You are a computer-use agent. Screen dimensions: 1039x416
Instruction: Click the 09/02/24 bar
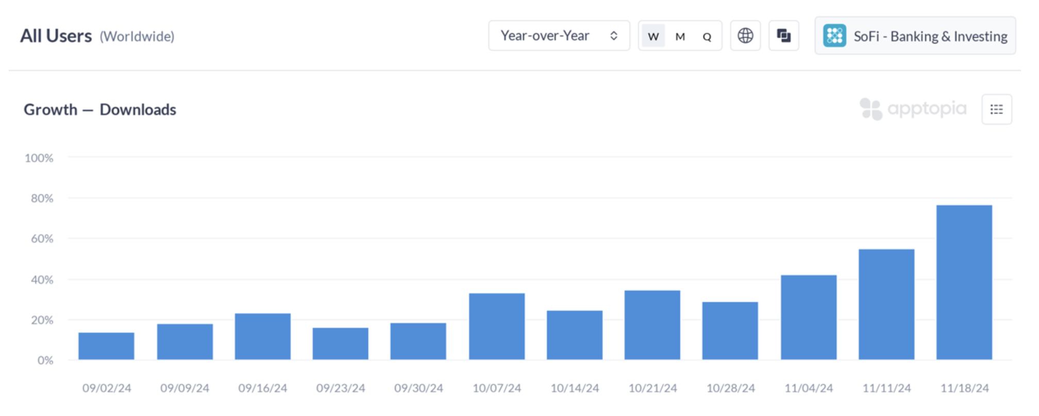coord(106,346)
